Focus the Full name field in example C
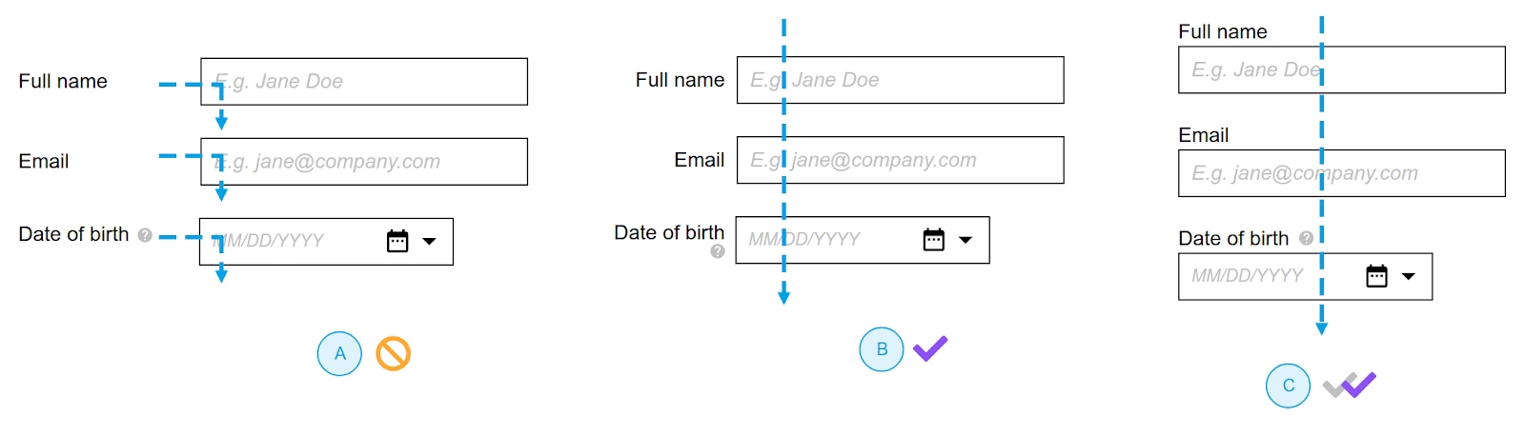1525x436 pixels. point(1342,69)
